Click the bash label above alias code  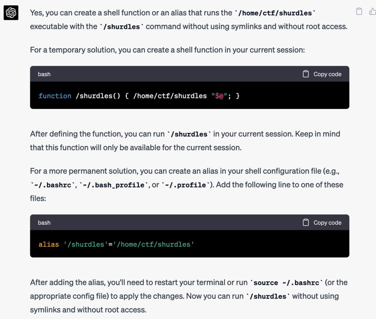coord(44,223)
